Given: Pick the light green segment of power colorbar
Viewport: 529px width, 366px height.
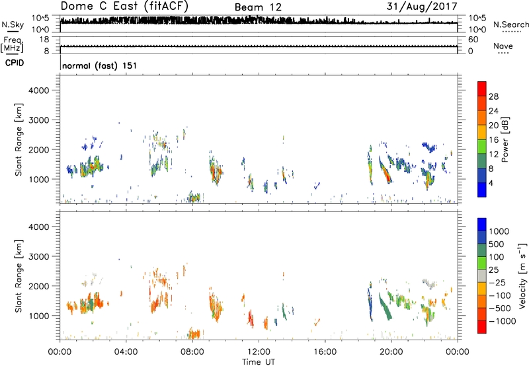Looking at the screenshot, I should (x=482, y=147).
